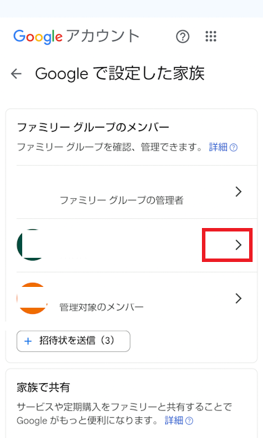263x438 pixels.
Task: Open the Google apps grid icon
Action: 211,36
